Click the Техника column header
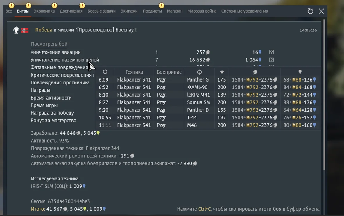344x216 pixels. (x=134, y=72)
